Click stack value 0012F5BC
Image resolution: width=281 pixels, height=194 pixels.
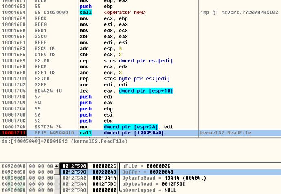(104, 184)
